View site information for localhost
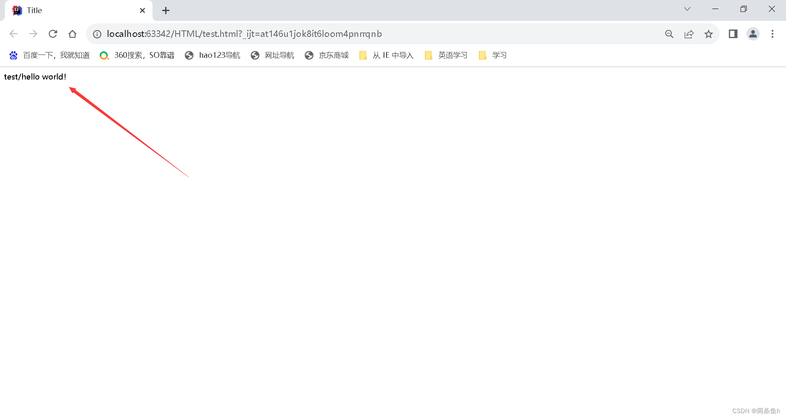 pyautogui.click(x=97, y=34)
